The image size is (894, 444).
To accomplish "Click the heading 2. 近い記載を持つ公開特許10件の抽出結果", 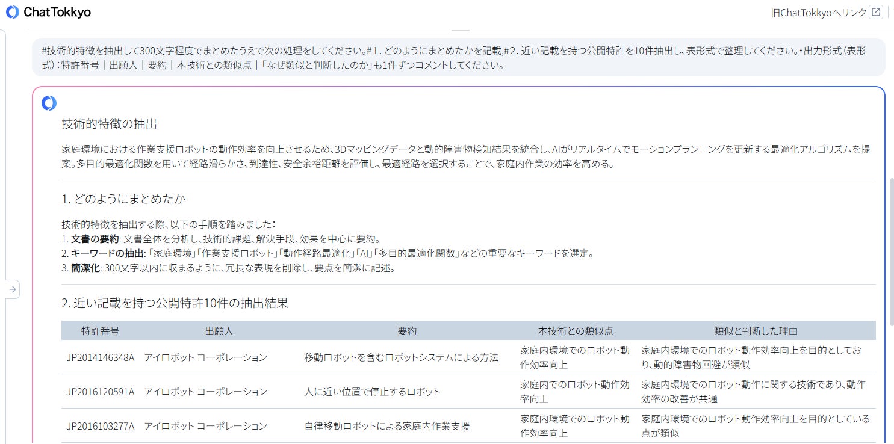I will (175, 303).
